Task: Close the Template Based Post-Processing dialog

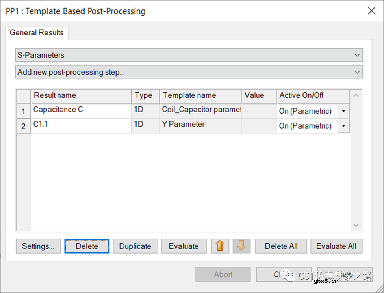Action: tap(371, 11)
